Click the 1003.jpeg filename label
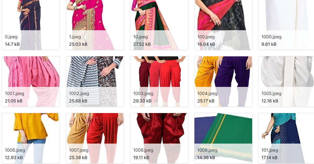The width and height of the screenshot is (314, 164). 143,94
